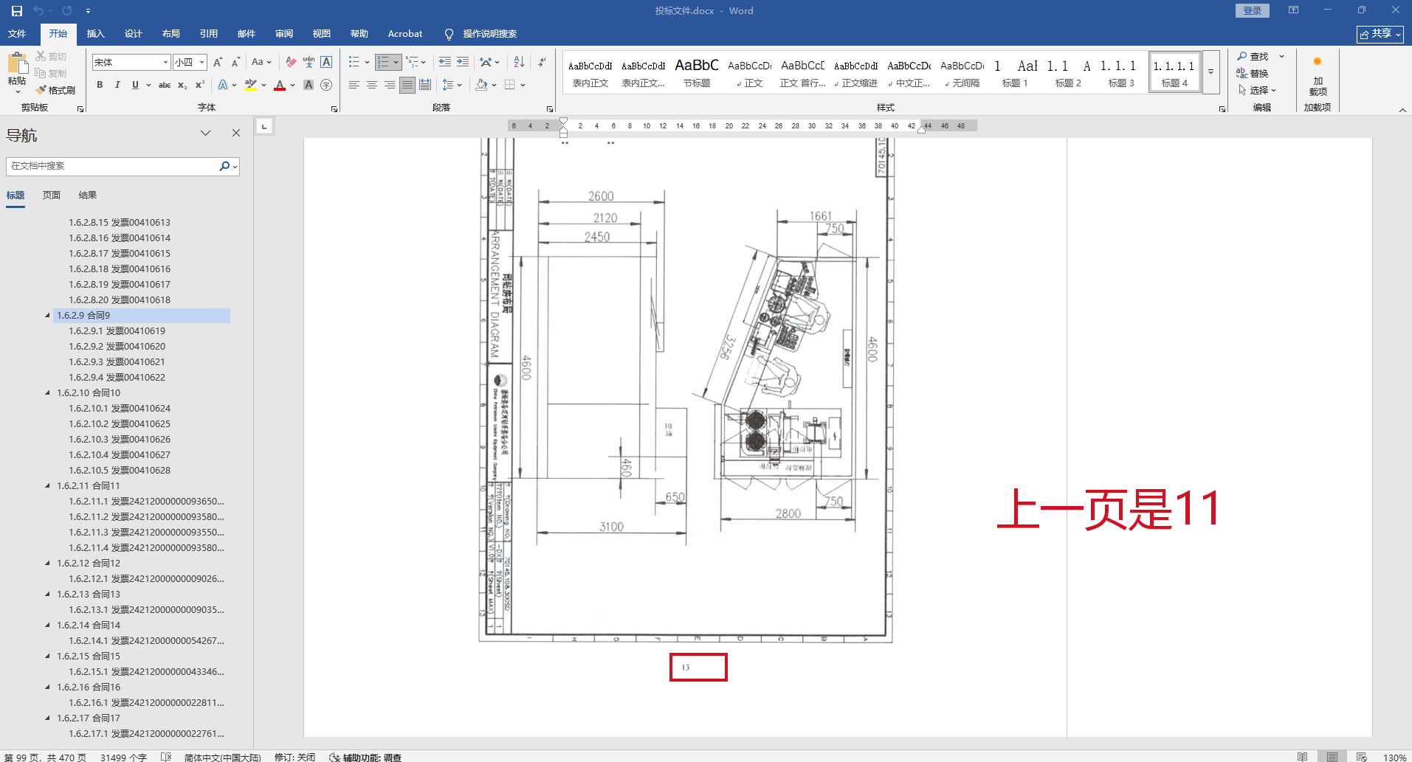Apply paragraph shading fill color
This screenshot has width=1412, height=762.
click(x=481, y=85)
